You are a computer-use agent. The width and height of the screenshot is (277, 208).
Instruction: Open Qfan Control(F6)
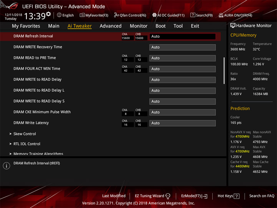[130, 15]
